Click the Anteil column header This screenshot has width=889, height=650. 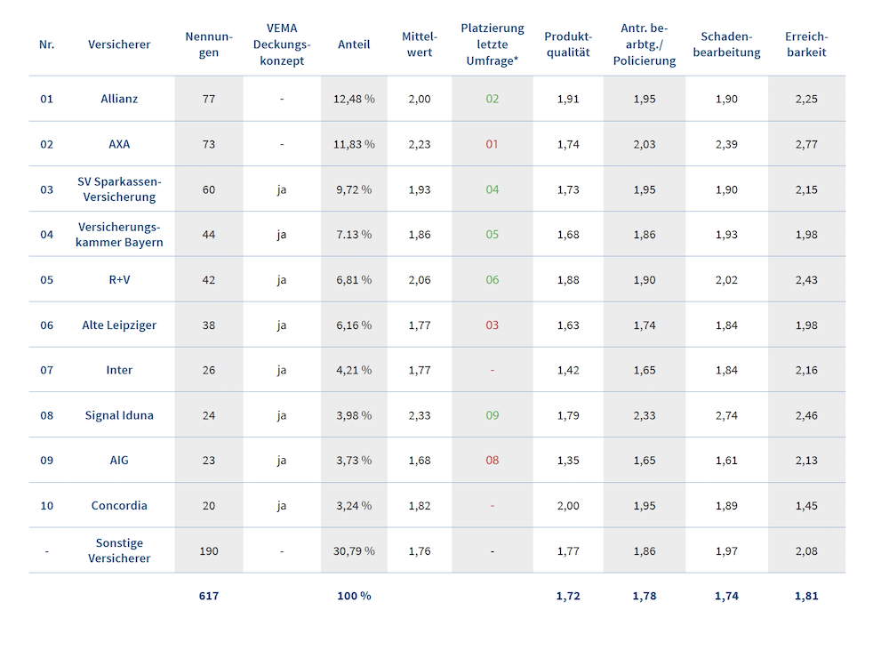click(354, 44)
